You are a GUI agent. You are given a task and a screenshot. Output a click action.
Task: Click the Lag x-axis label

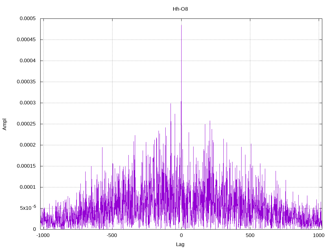coord(180,244)
